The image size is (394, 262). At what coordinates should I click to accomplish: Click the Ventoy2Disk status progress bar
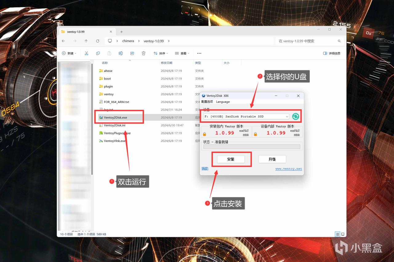pos(251,147)
